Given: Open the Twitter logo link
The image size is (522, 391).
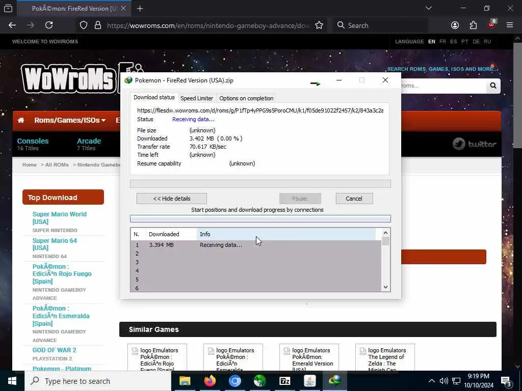Looking at the screenshot, I should click(x=475, y=144).
